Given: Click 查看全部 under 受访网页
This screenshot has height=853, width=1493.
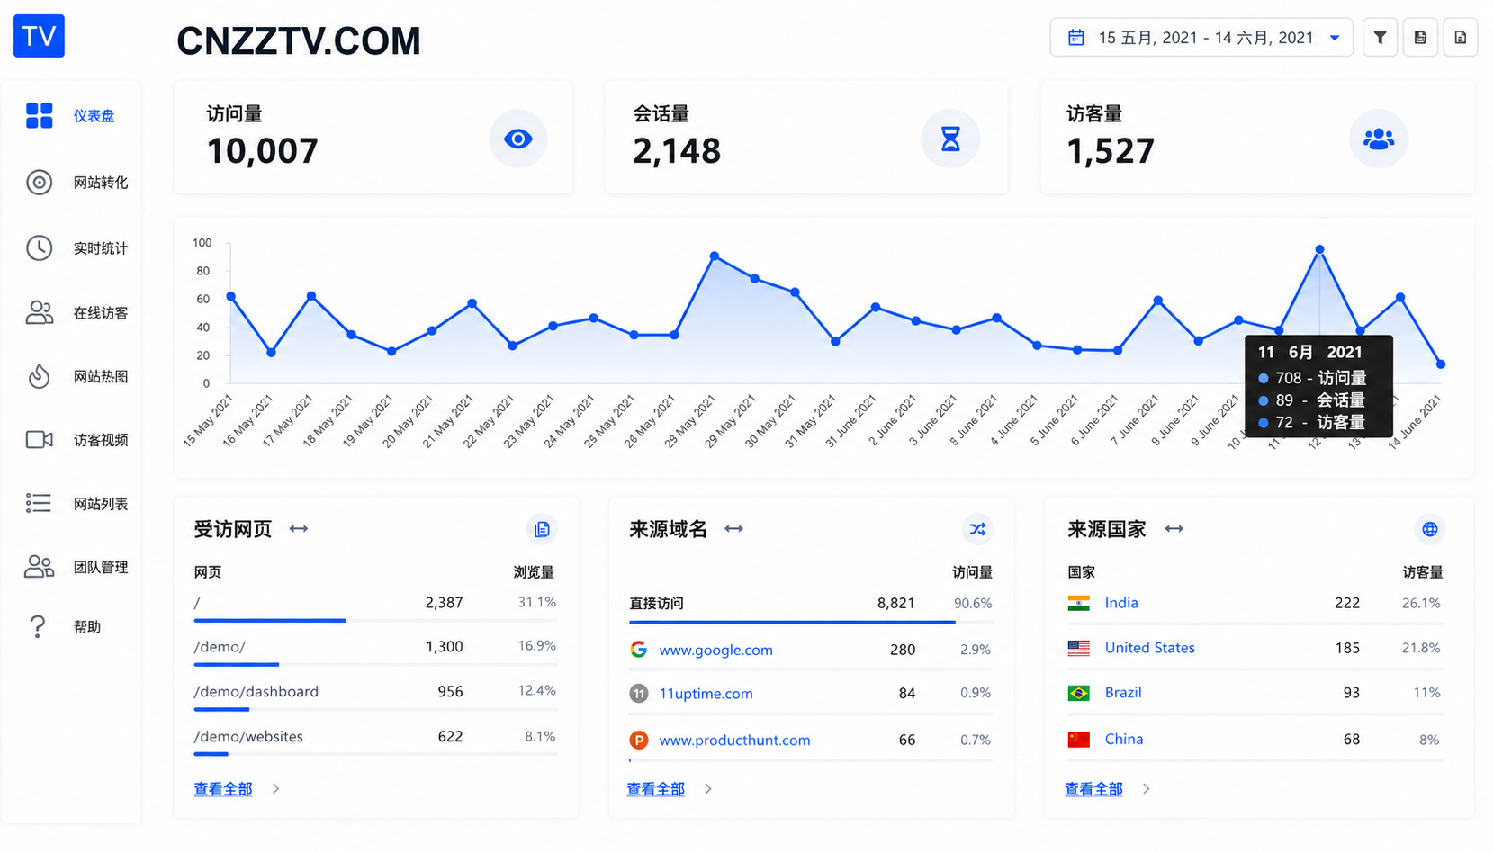Looking at the screenshot, I should 223,789.
